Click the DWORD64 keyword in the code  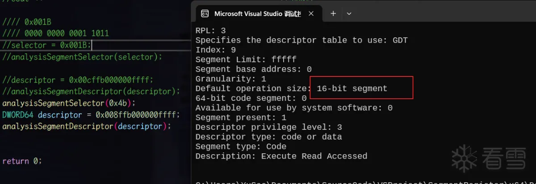tap(18, 115)
